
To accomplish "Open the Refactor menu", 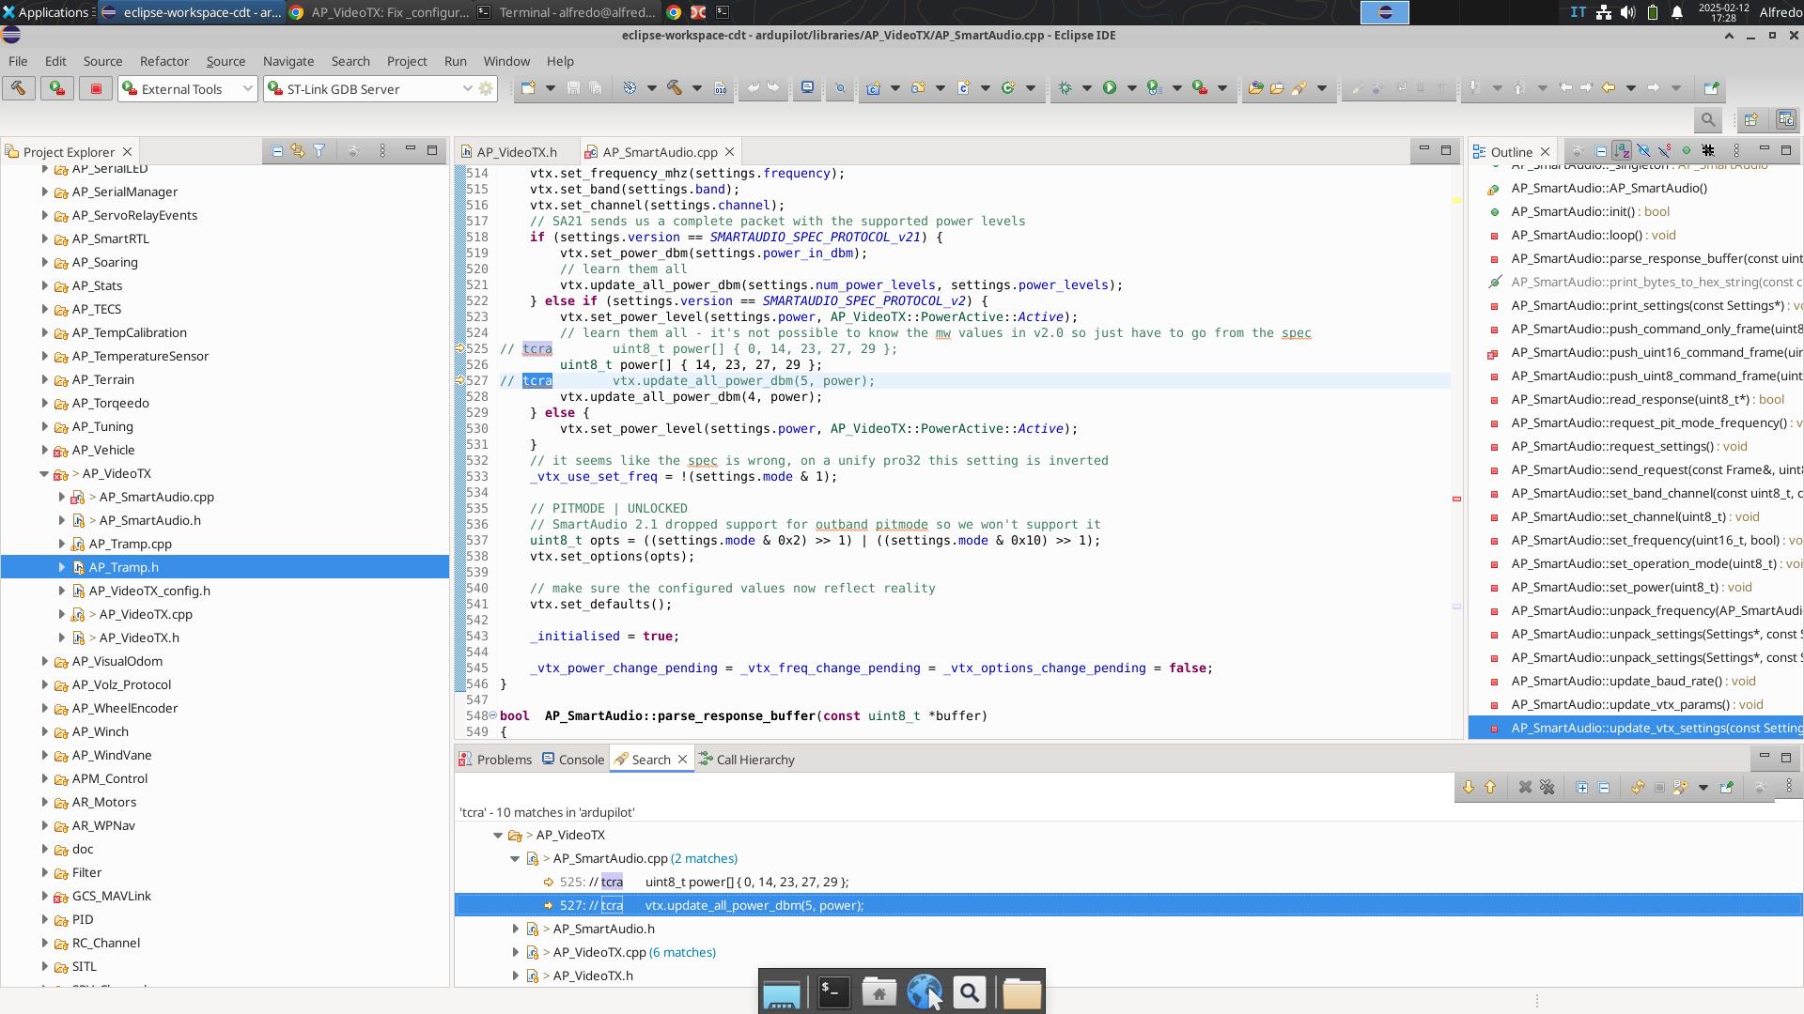I will coord(163,61).
